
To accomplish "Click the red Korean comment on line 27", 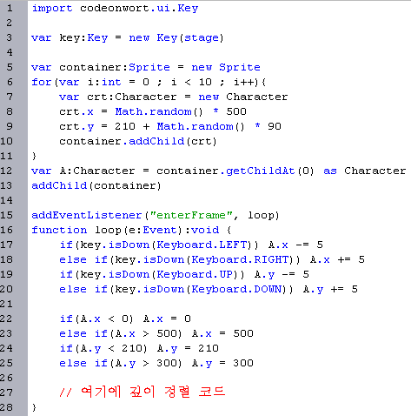I will 142,392.
